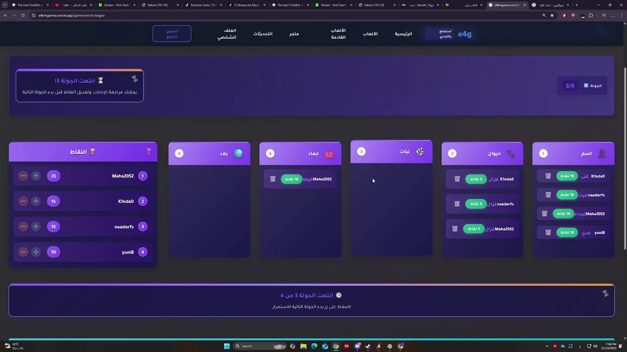Image resolution: width=627 pixels, height=352 pixels.
Task: Open the volume control in the system tray
Action: (x=596, y=346)
